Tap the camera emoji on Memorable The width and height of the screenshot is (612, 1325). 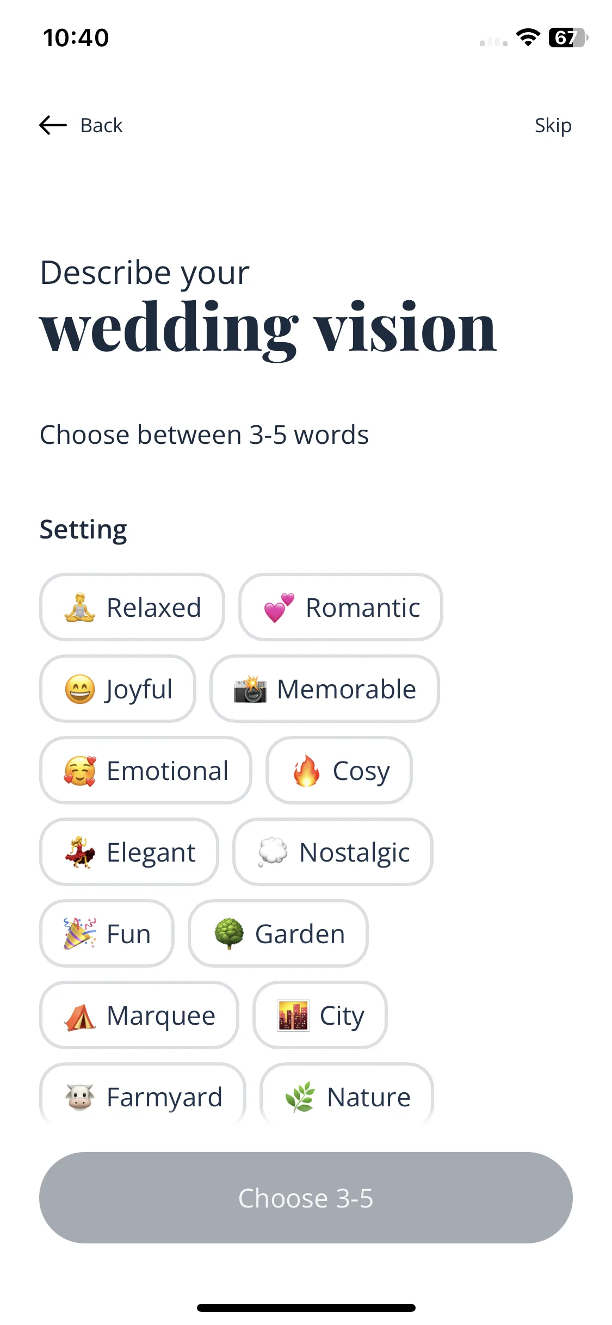[x=250, y=689]
